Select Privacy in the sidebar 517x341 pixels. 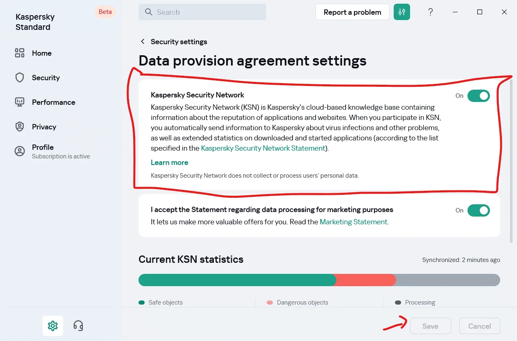click(x=44, y=126)
